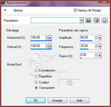Select the Répétition edge mode
The width and height of the screenshot is (111, 107).
(36, 76)
